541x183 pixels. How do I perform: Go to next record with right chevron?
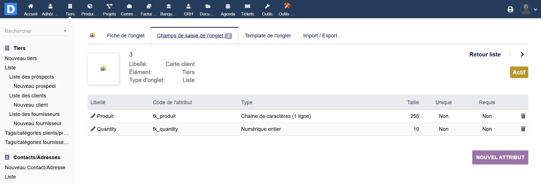522,54
